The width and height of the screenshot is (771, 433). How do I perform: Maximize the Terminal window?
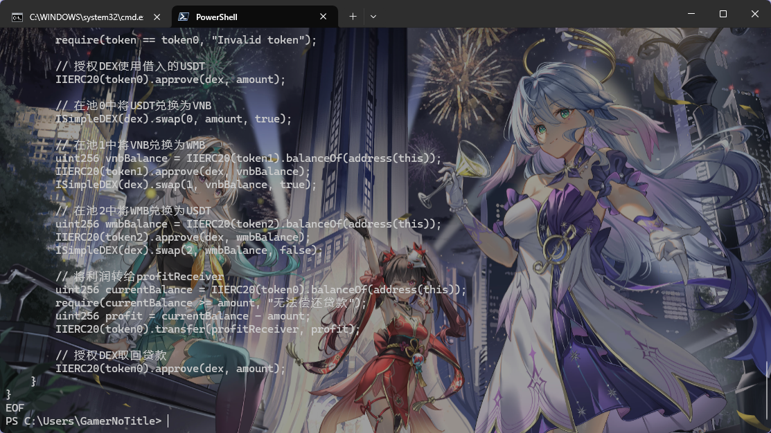pos(723,14)
